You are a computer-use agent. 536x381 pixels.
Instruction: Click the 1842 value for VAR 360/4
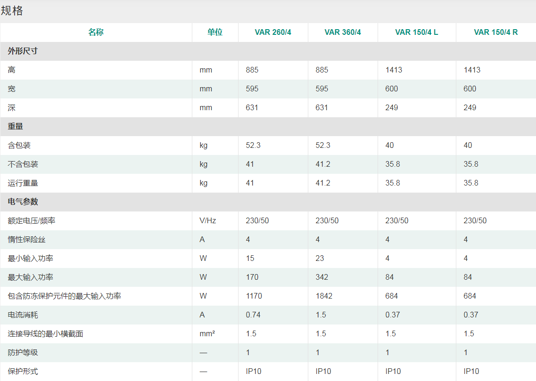(324, 296)
